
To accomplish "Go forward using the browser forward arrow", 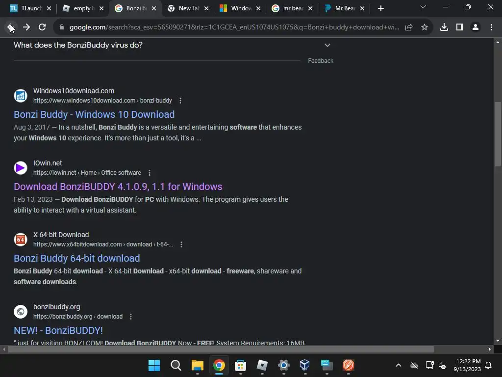I will coord(26,27).
